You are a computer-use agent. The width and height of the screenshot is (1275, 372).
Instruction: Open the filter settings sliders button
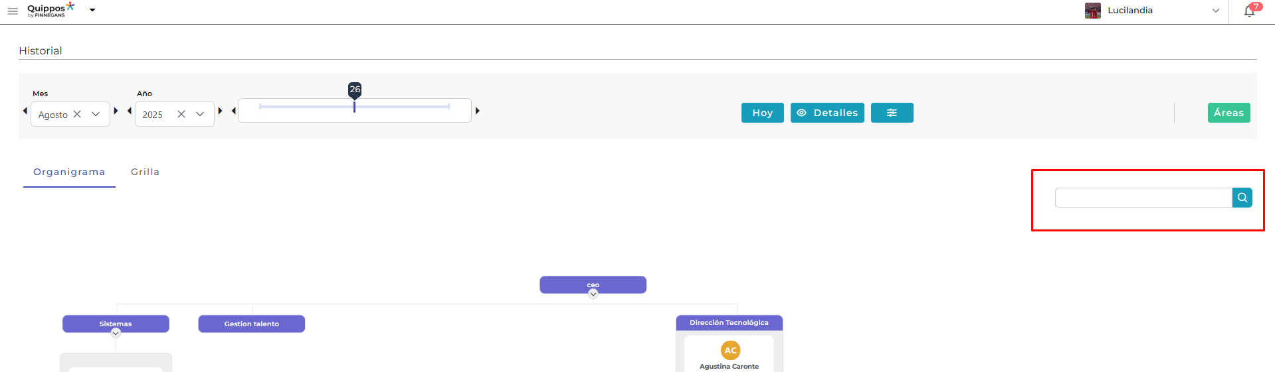[x=892, y=113]
